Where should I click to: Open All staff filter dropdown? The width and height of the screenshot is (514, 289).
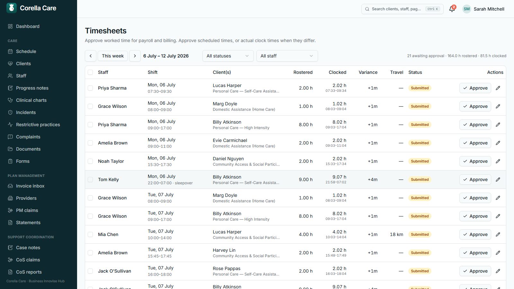coord(287,56)
